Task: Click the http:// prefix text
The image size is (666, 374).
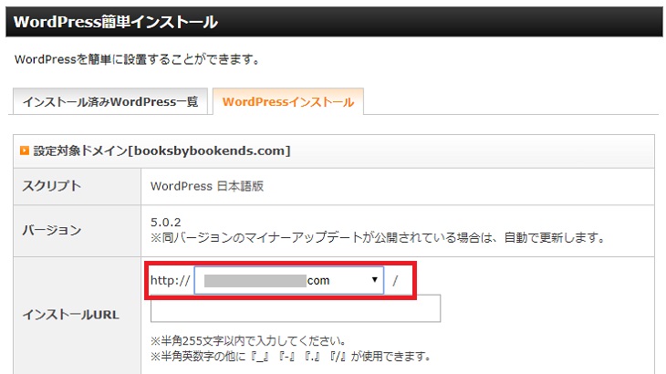Action: (170, 280)
